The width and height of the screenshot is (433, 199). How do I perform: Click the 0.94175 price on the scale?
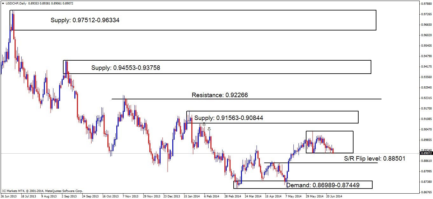point(426,67)
